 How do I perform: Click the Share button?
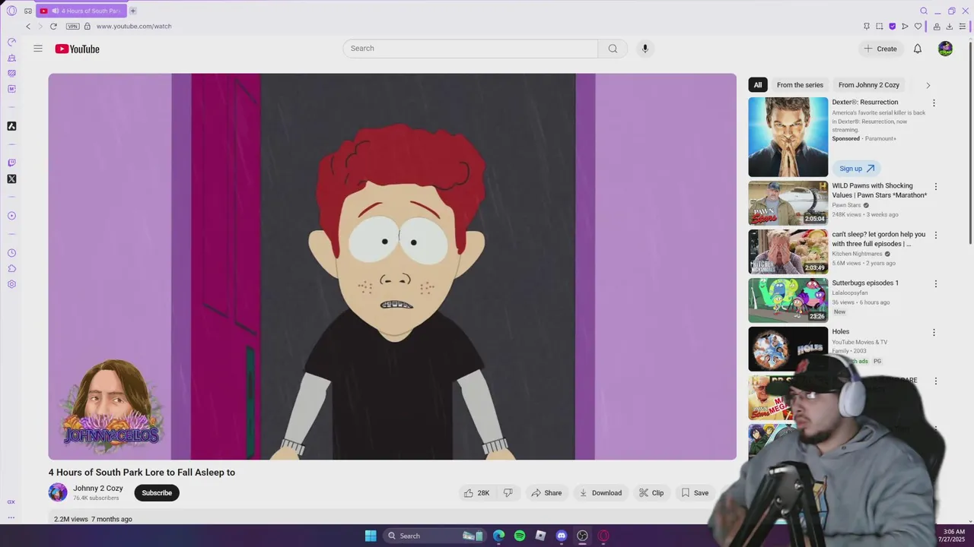click(x=546, y=493)
